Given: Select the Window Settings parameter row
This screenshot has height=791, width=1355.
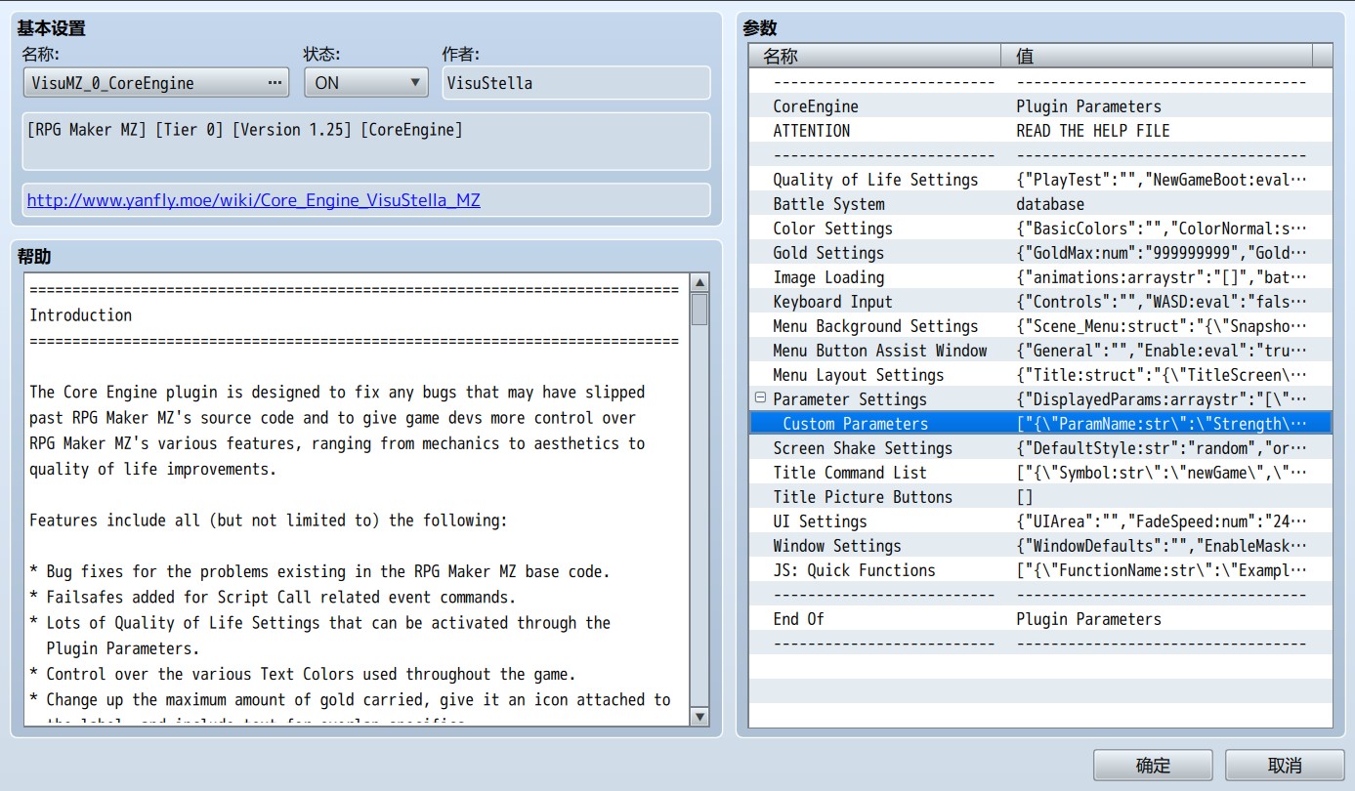Looking at the screenshot, I should [x=1040, y=546].
